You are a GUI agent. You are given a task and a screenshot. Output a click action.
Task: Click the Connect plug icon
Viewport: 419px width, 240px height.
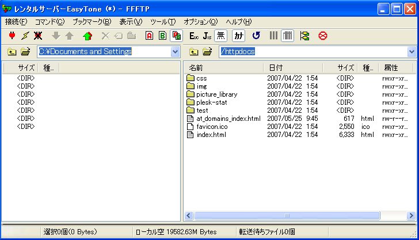pyautogui.click(x=12, y=36)
